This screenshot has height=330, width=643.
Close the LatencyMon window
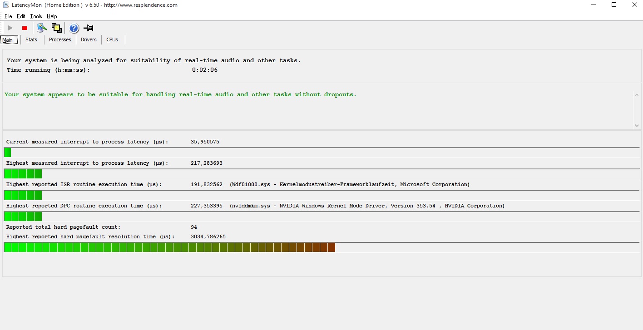coord(634,5)
